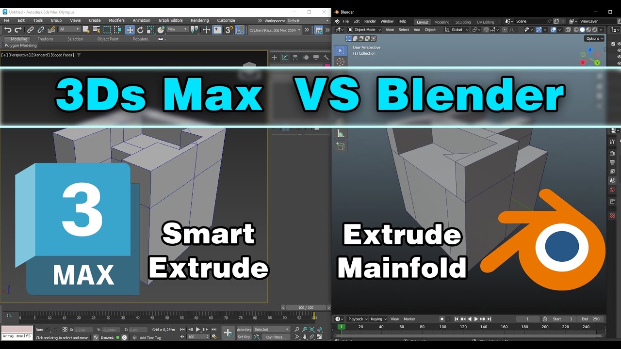This screenshot has height=349, width=621.
Task: Open Blender Add menu in viewport header
Action: 417,30
